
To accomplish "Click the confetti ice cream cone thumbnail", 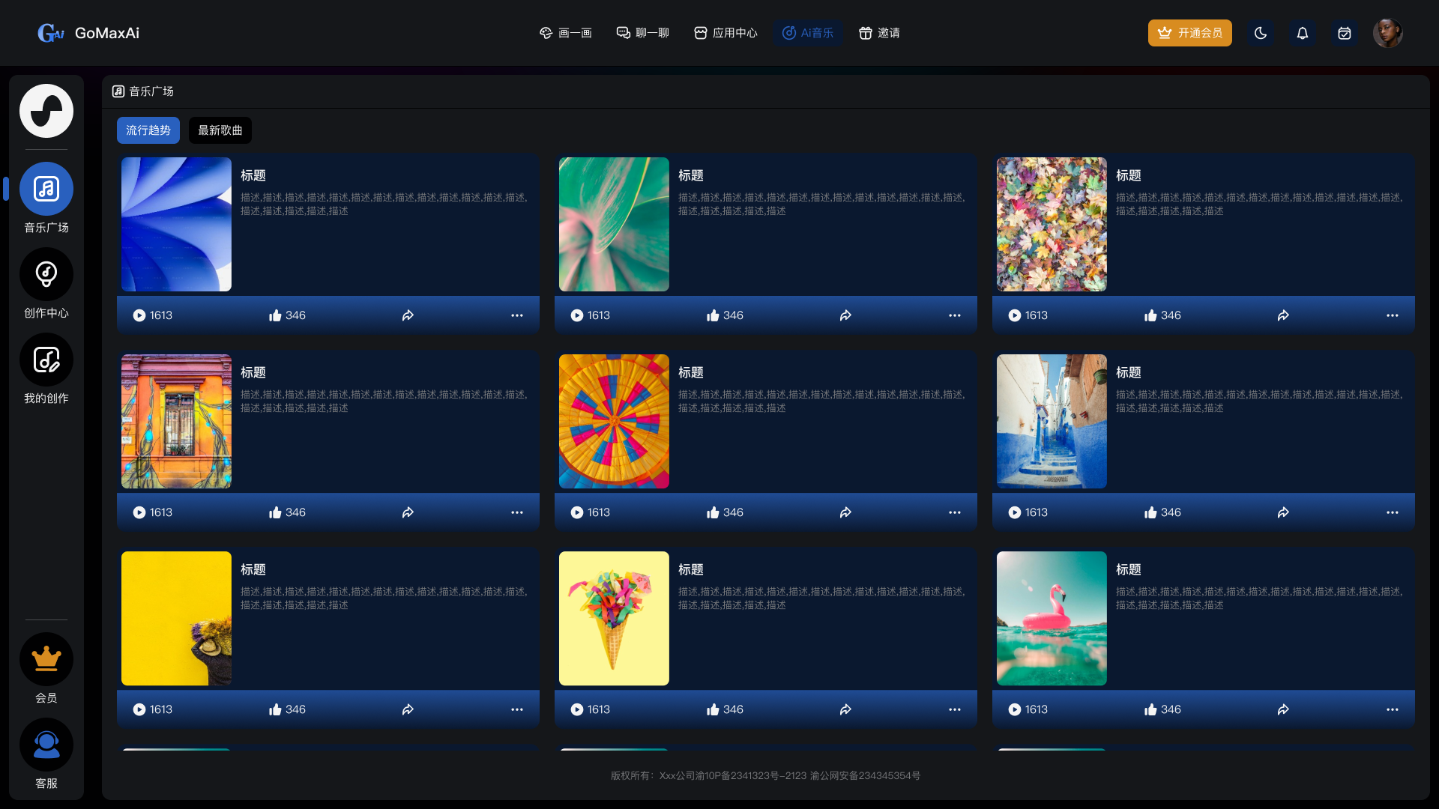I will click(x=614, y=618).
